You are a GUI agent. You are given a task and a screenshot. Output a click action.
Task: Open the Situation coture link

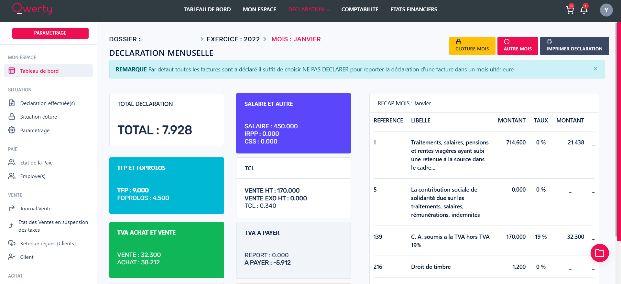pos(38,117)
